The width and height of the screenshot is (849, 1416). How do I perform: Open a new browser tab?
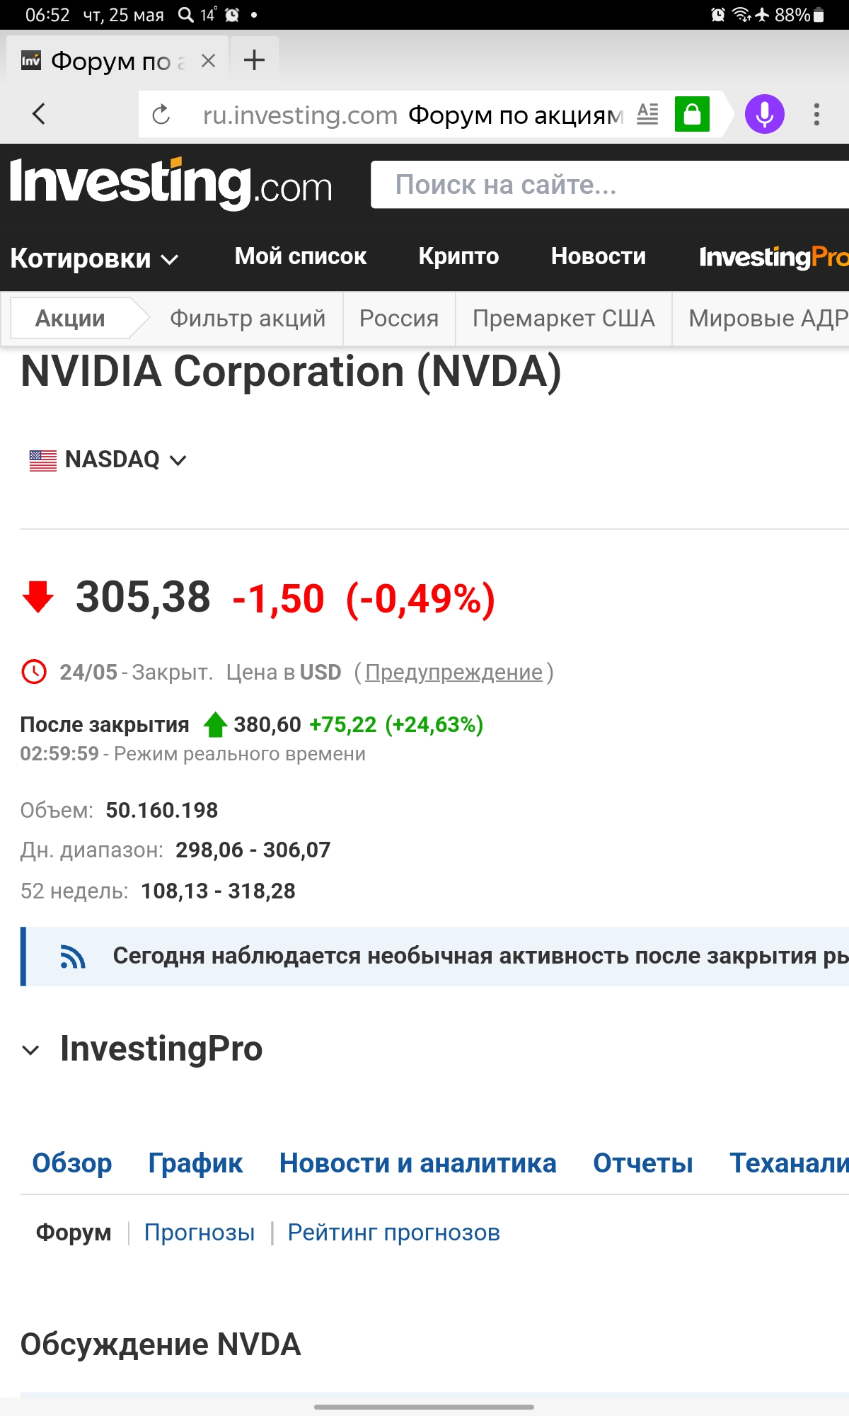click(254, 61)
